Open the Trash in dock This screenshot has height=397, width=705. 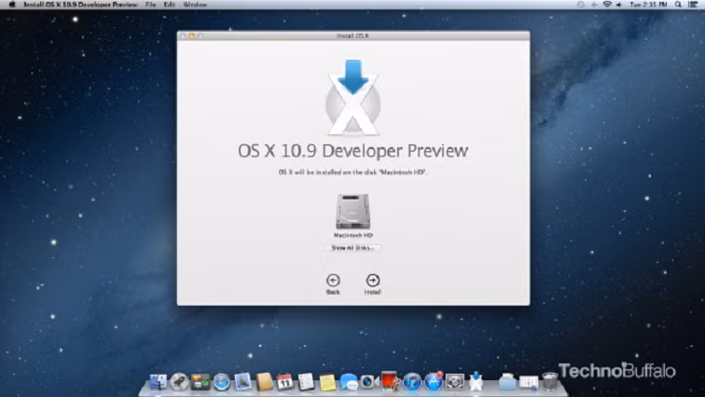549,381
